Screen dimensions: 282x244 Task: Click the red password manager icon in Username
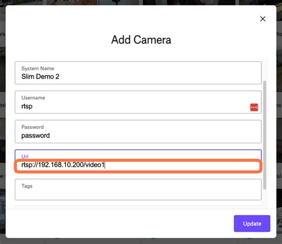pos(254,107)
